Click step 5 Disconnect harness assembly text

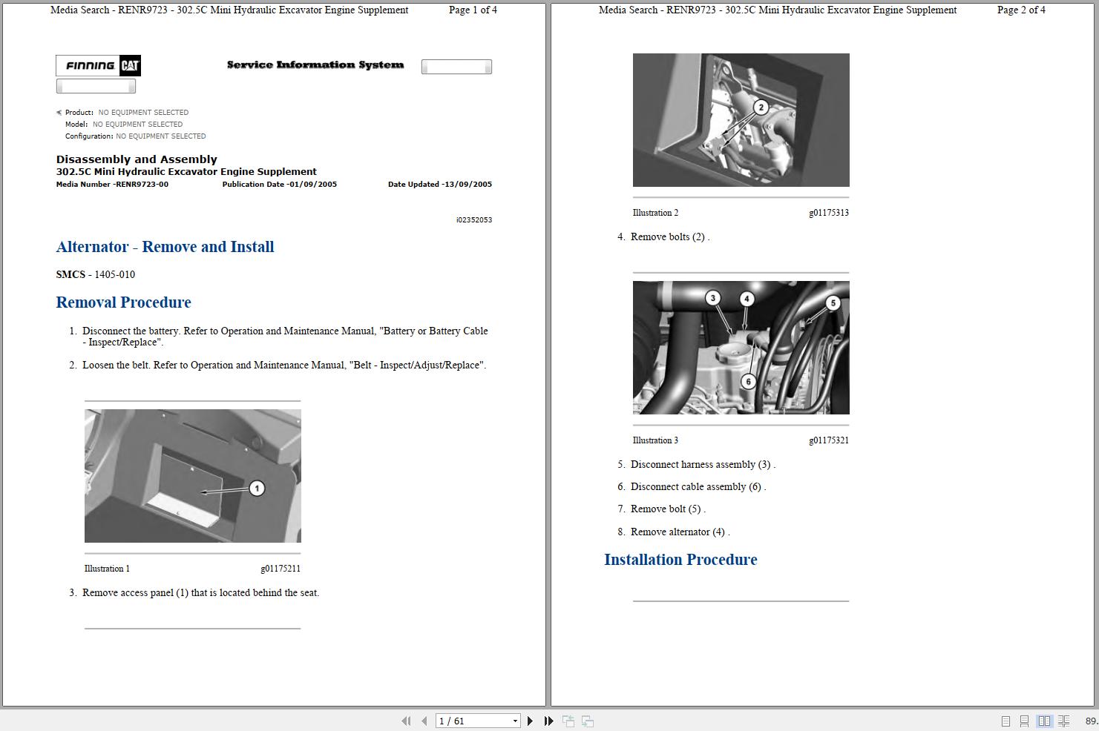pos(703,465)
